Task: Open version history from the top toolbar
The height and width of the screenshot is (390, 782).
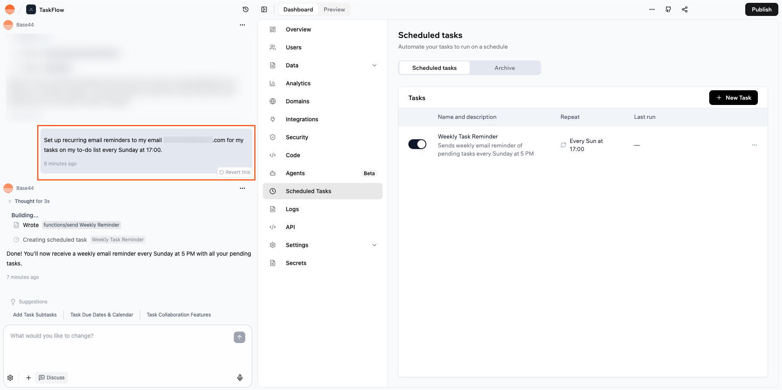Action: pyautogui.click(x=245, y=9)
